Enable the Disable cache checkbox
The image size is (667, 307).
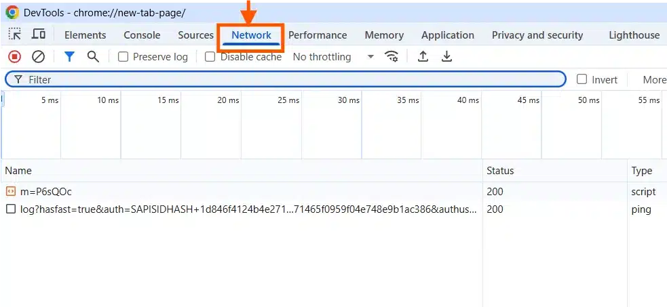[x=210, y=57]
